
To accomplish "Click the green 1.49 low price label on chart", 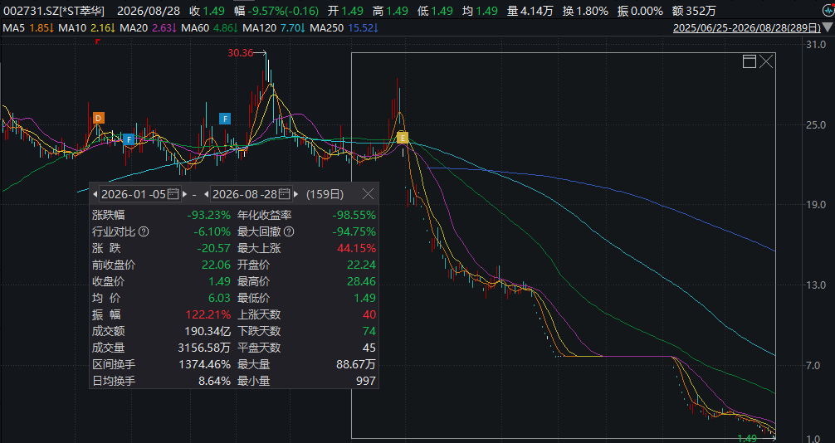I will (x=746, y=438).
